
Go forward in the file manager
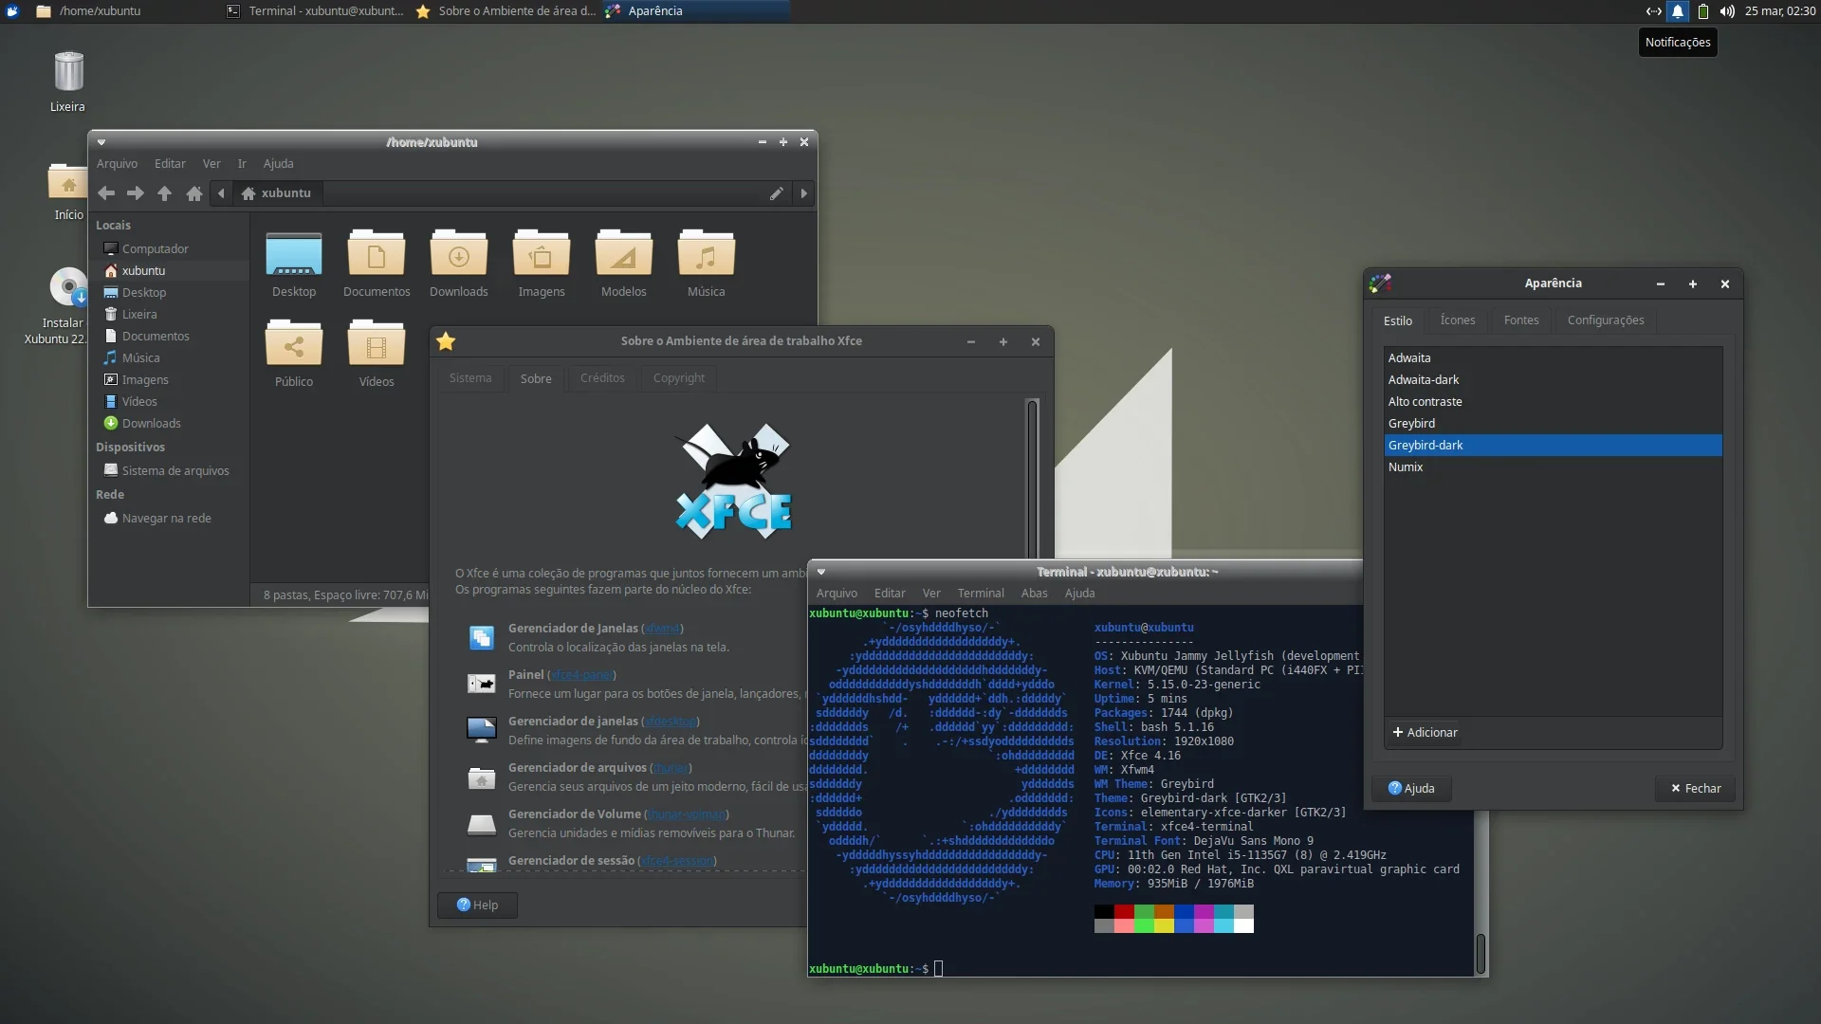coord(136,193)
